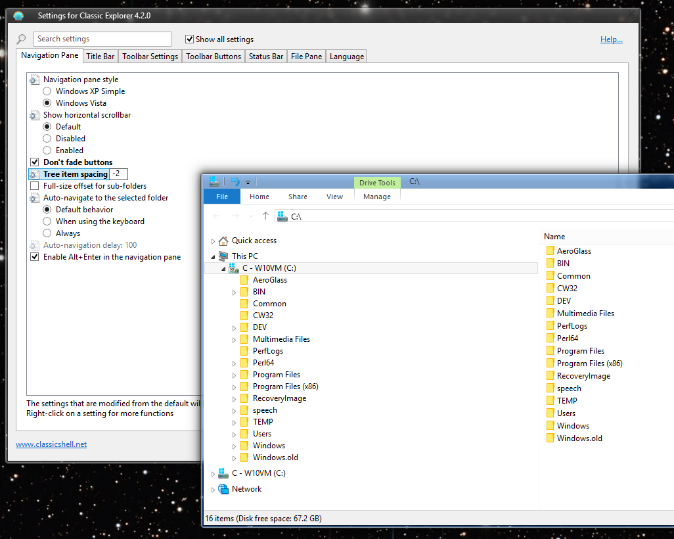Click the This PC computer icon
The width and height of the screenshot is (674, 539).
223,256
